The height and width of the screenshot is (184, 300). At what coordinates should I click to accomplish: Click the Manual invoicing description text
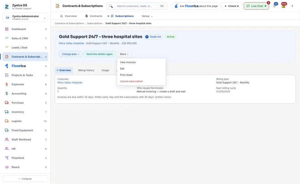pos(161,92)
